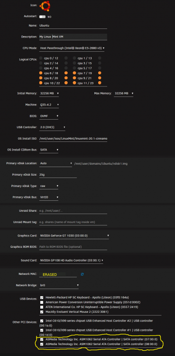Deselect cpu 6 / 18 core
The height and width of the screenshot is (356, 175).
click(41, 73)
